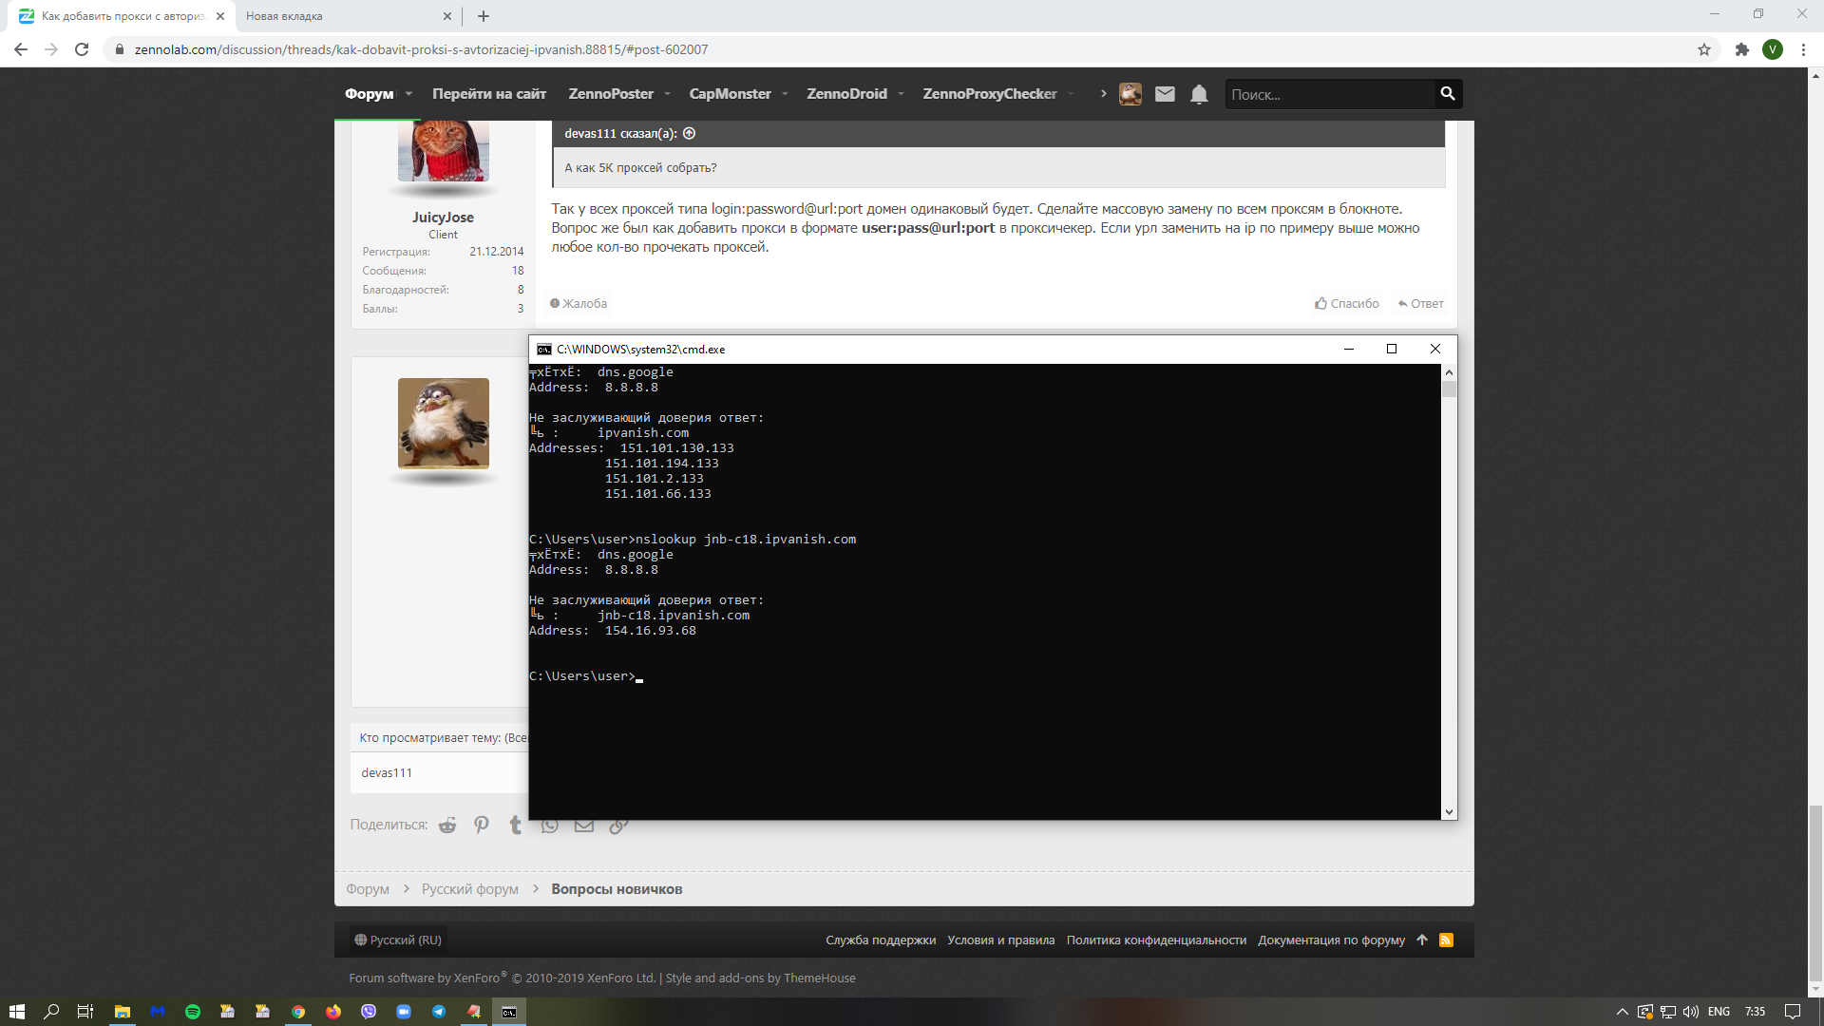The image size is (1824, 1026).
Task: Open the Русский (RU) language chooser
Action: point(398,940)
